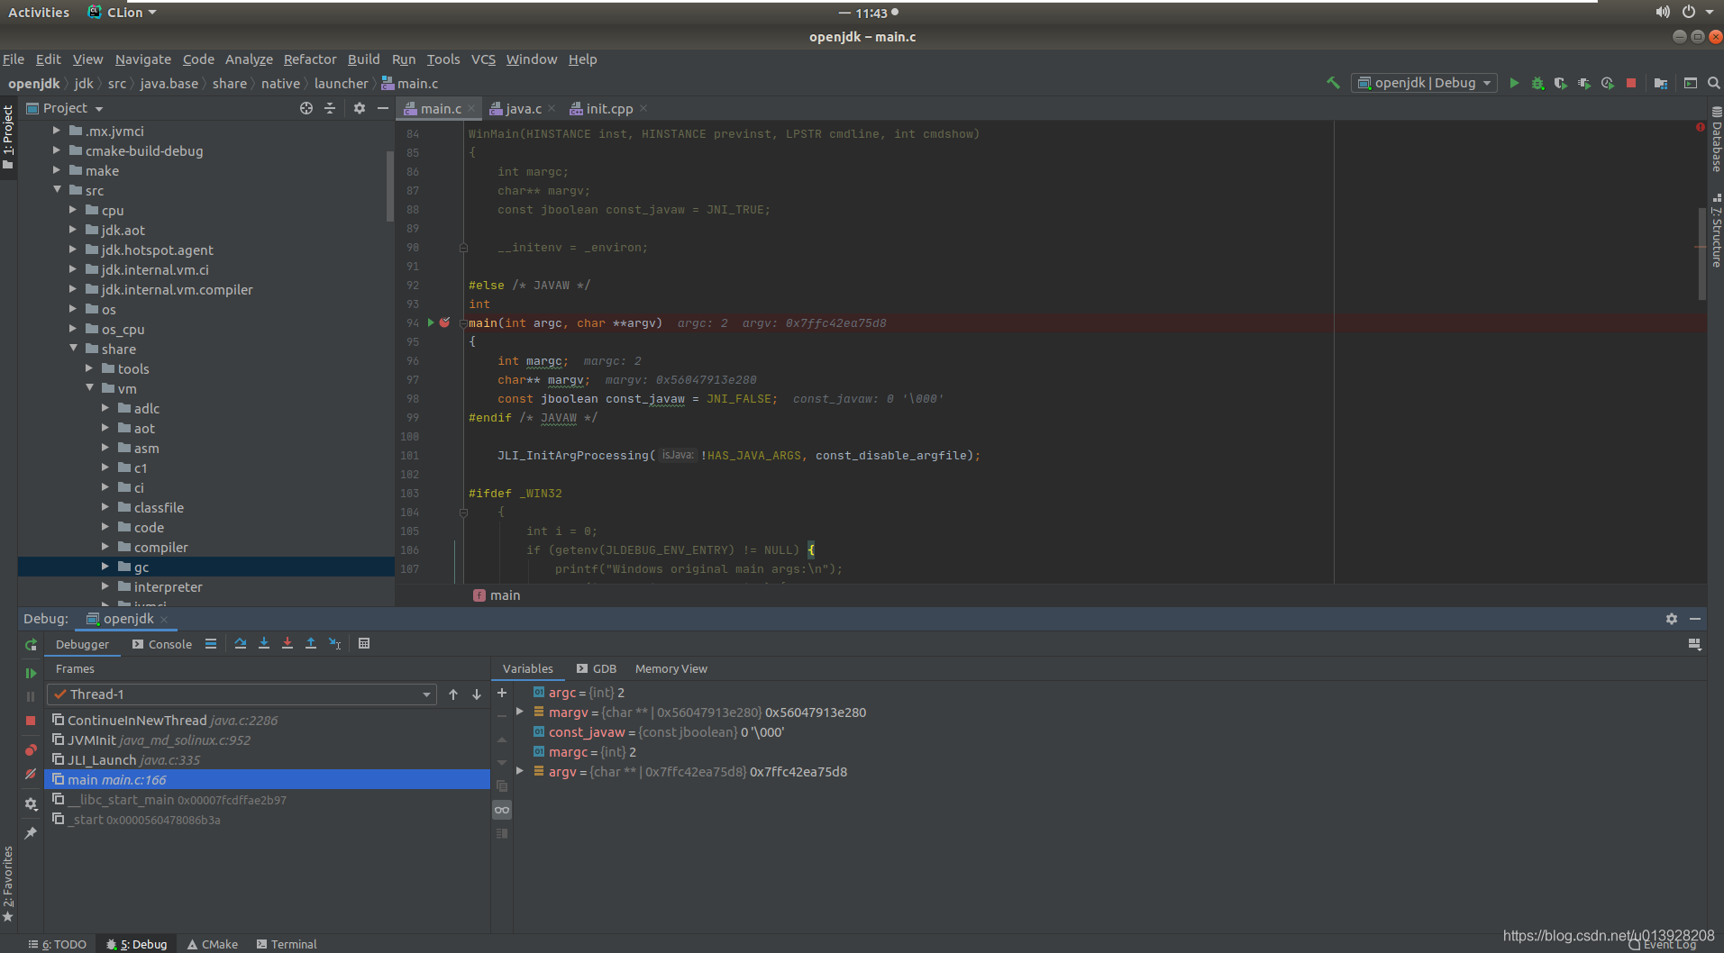
Task: Rerun openjdk from the debug sidebar
Action: pyautogui.click(x=31, y=645)
